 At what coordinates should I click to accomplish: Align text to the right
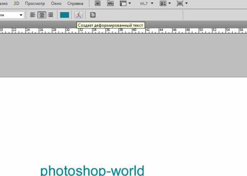pyautogui.click(x=51, y=15)
